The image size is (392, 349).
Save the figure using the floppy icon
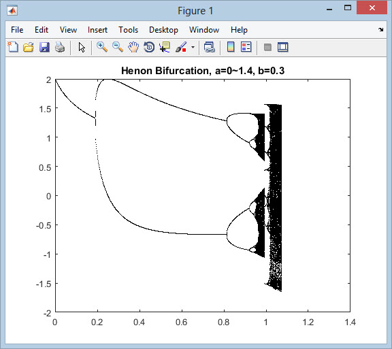(44, 47)
